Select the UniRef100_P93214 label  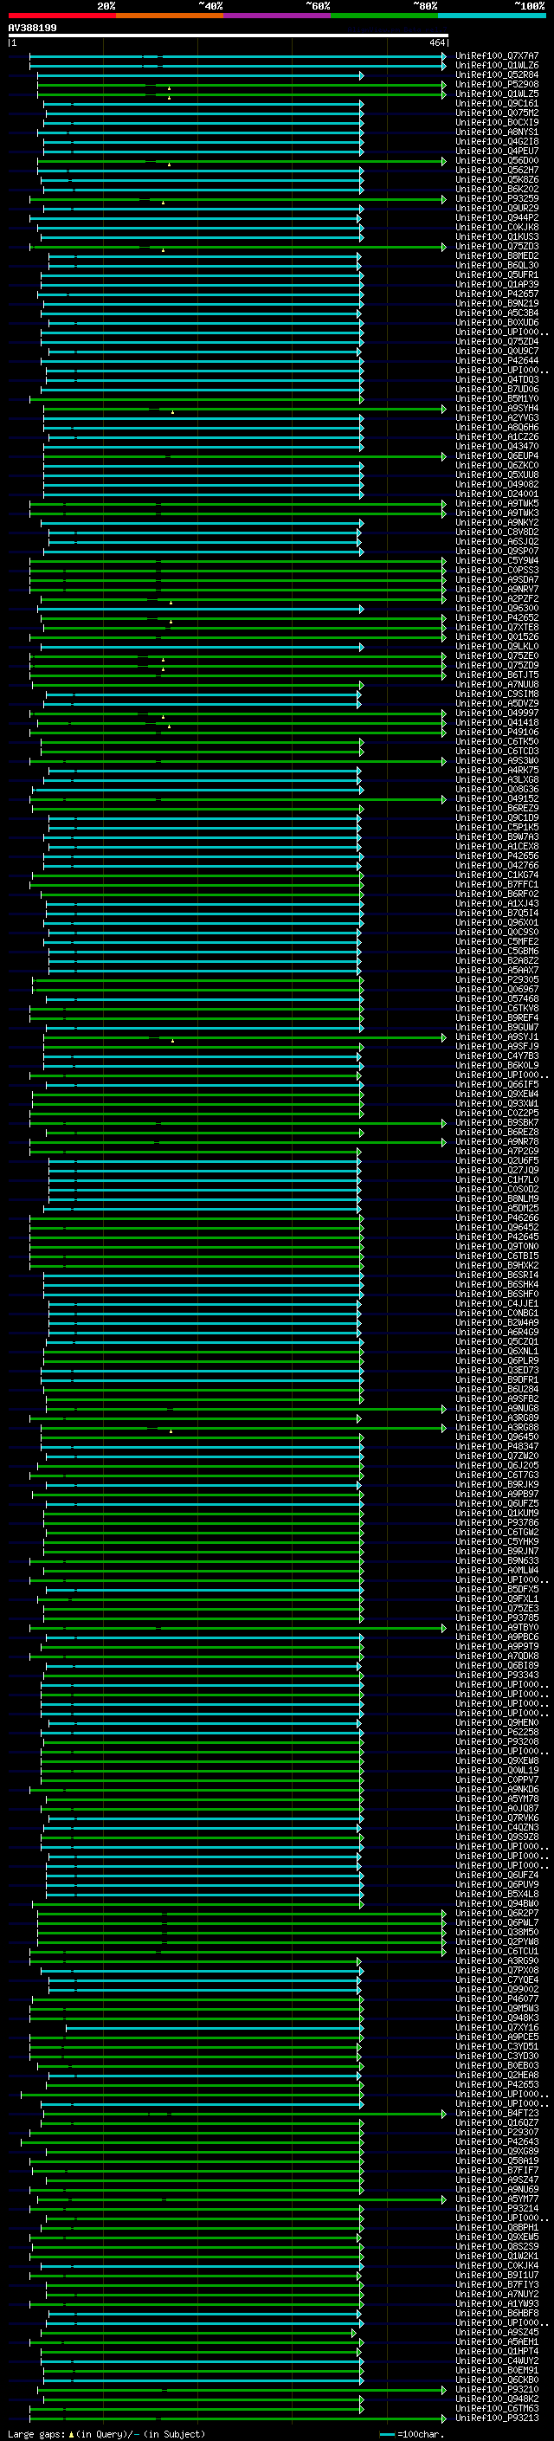497,2208
